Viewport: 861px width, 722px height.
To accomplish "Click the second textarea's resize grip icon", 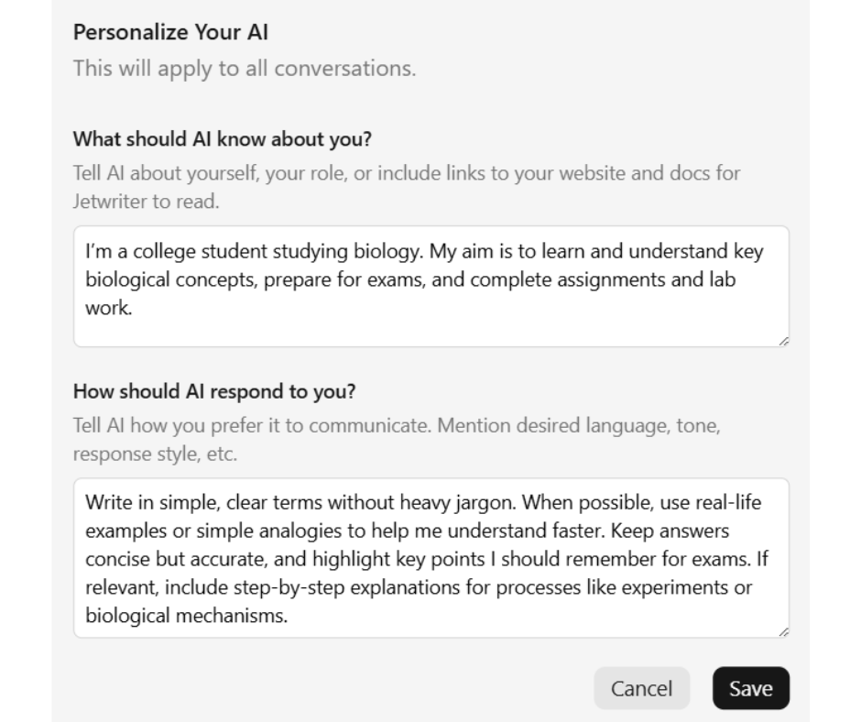I will coord(783,632).
